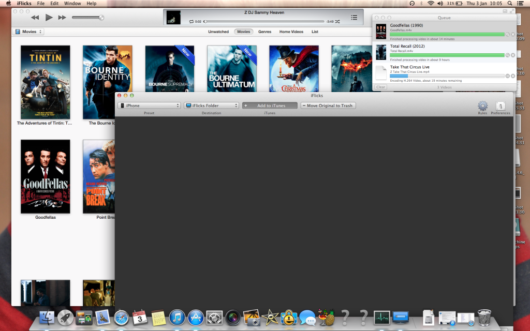The height and width of the screenshot is (331, 530).
Task: Switch to iTunes from the dock
Action: tap(177, 318)
